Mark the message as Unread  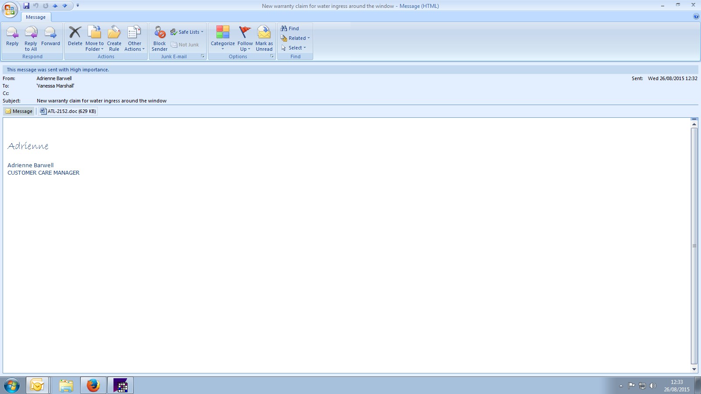(264, 37)
